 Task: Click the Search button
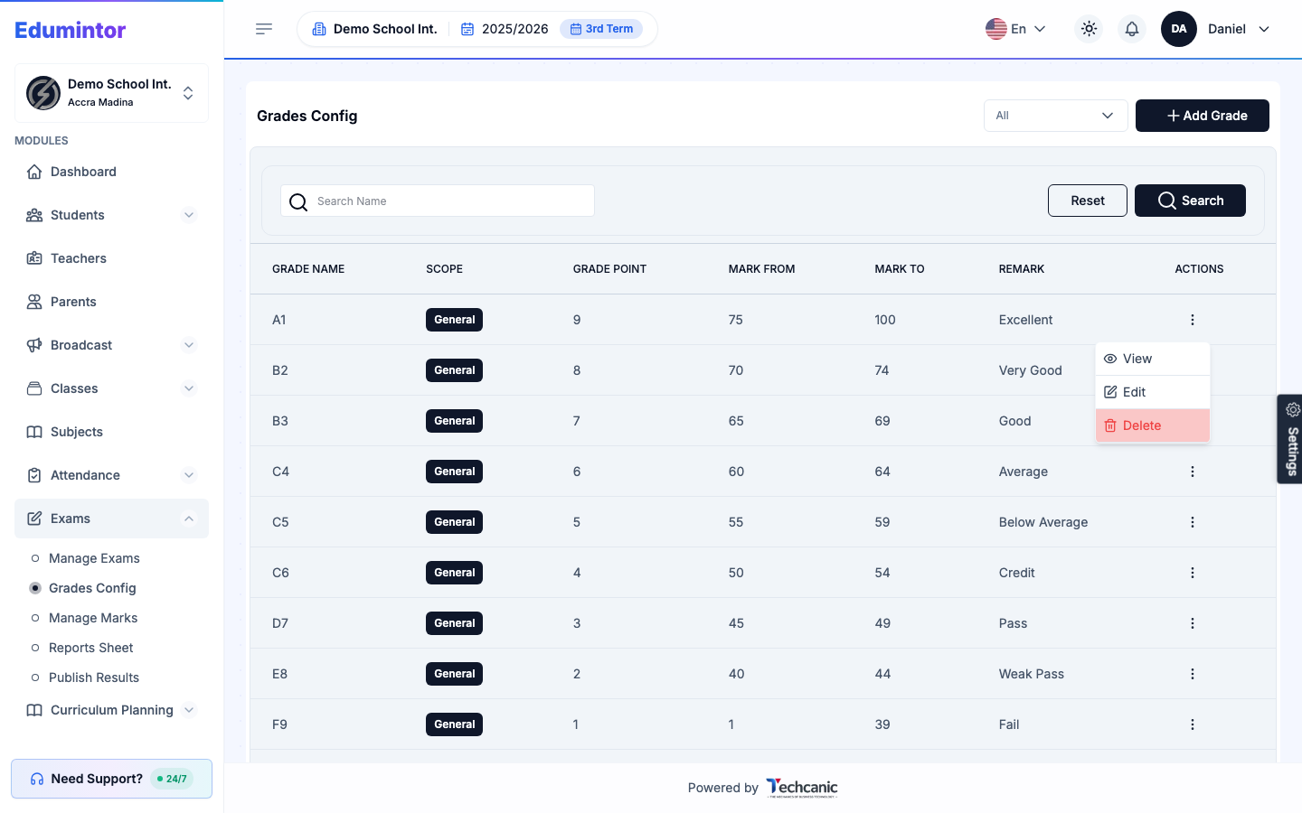(1190, 201)
